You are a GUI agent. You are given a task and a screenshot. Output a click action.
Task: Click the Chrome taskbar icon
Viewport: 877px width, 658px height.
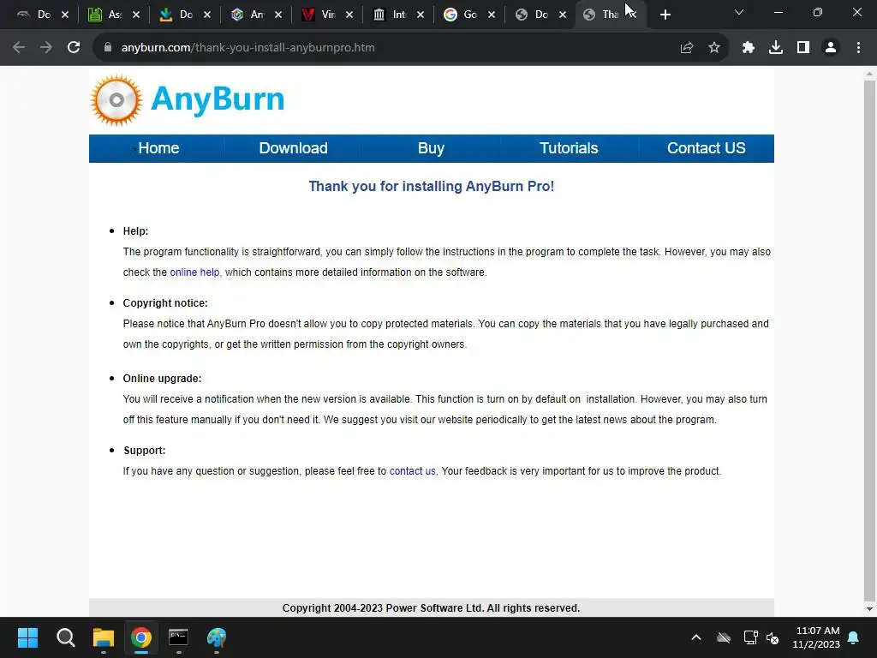(x=141, y=637)
